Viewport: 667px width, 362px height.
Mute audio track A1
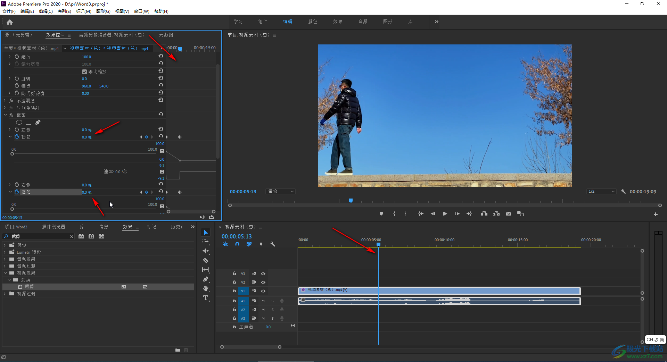[x=263, y=301]
